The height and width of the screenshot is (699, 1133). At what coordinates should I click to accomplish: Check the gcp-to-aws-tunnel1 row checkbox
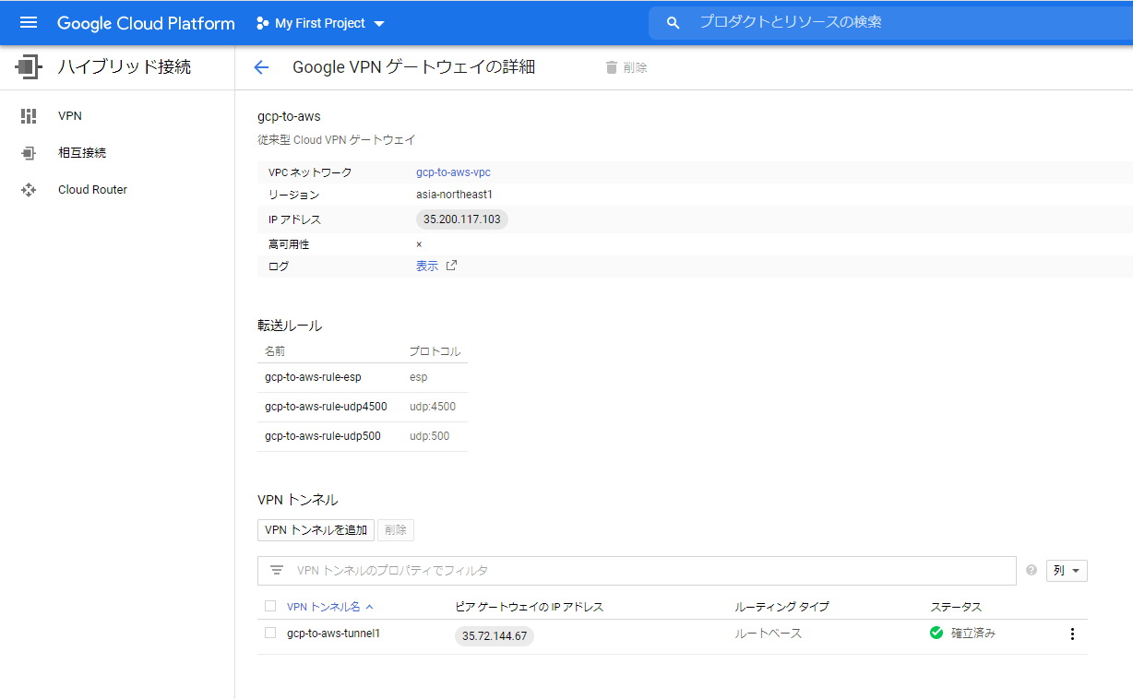coord(270,633)
